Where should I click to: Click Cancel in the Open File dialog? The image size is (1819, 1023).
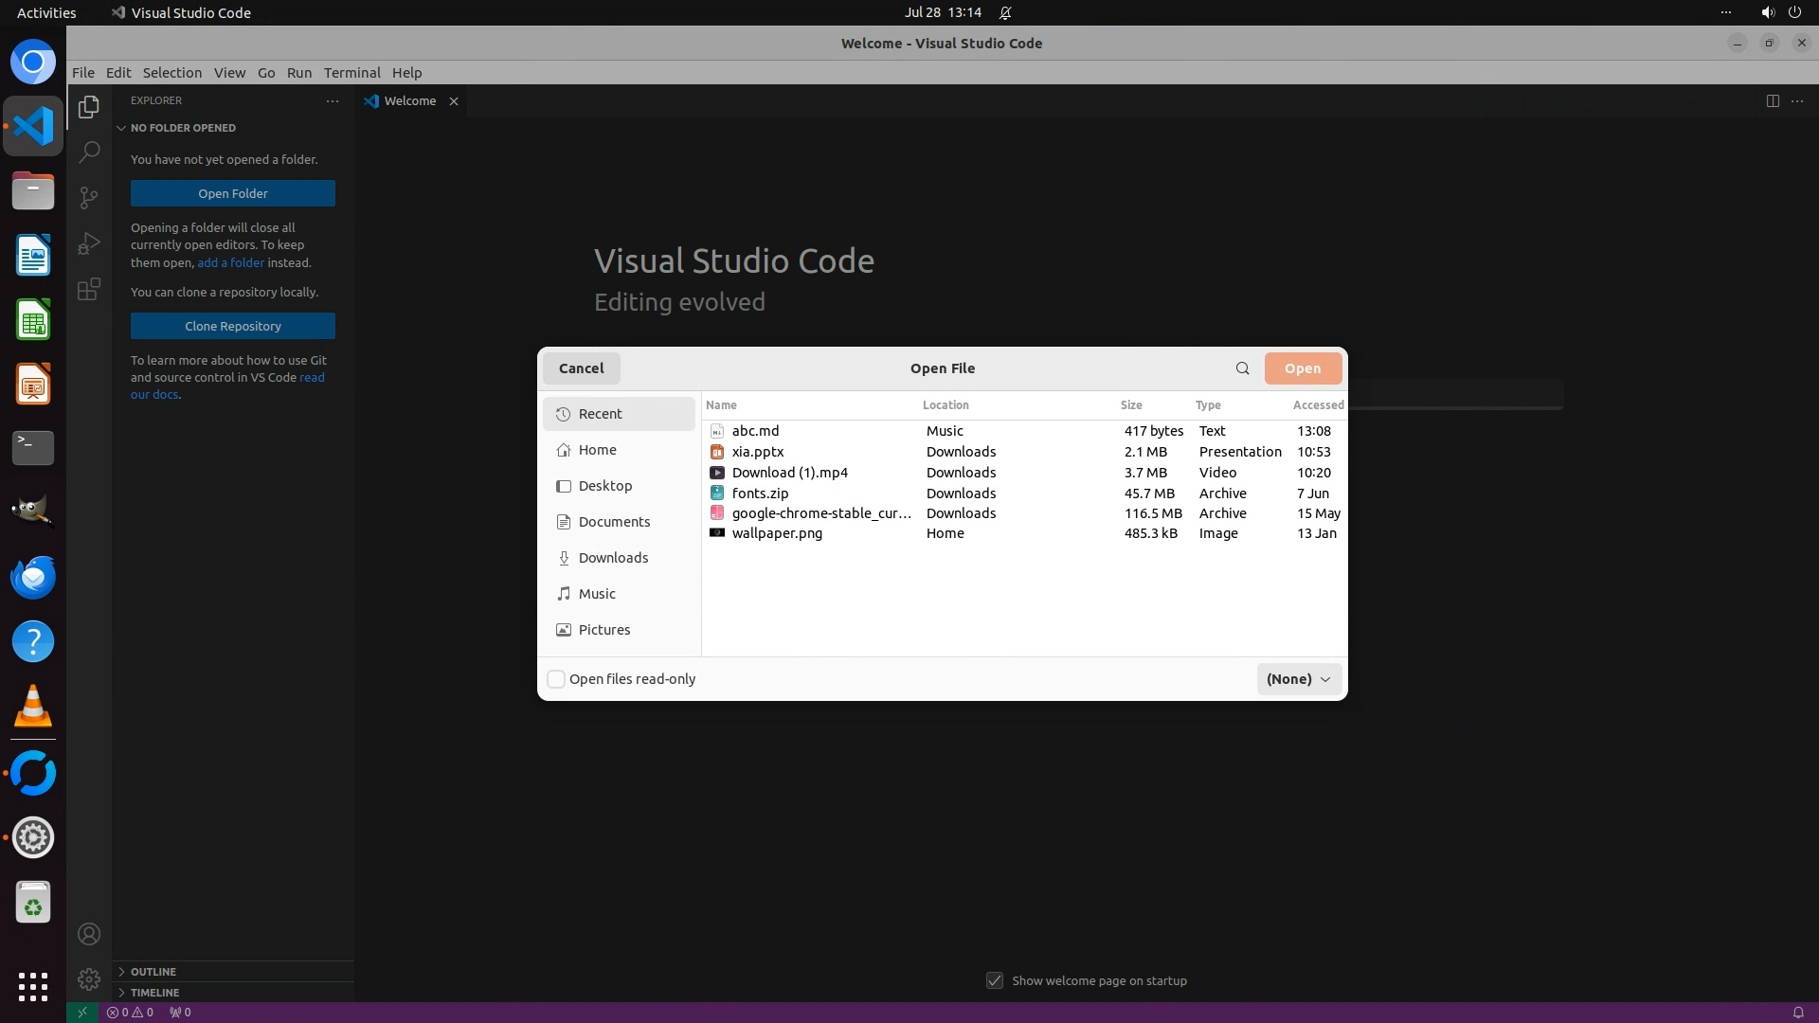coord(581,368)
